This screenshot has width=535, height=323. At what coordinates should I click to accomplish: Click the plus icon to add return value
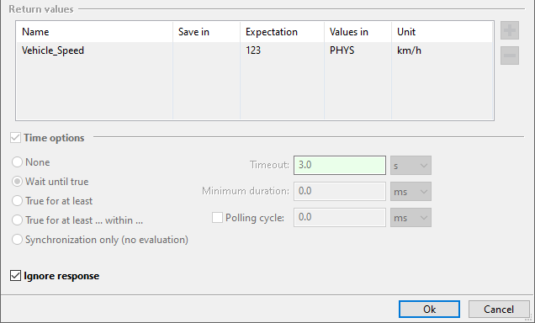510,30
